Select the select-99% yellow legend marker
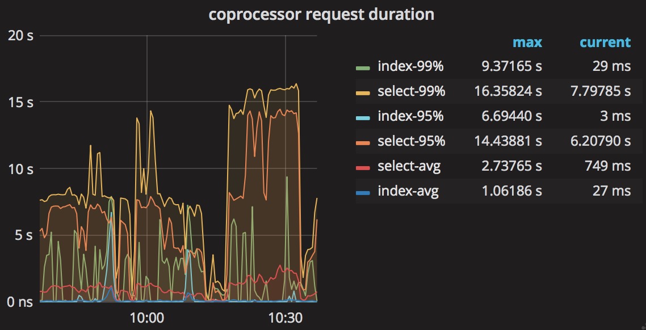Viewport: 646px width, 330px height. (x=362, y=91)
